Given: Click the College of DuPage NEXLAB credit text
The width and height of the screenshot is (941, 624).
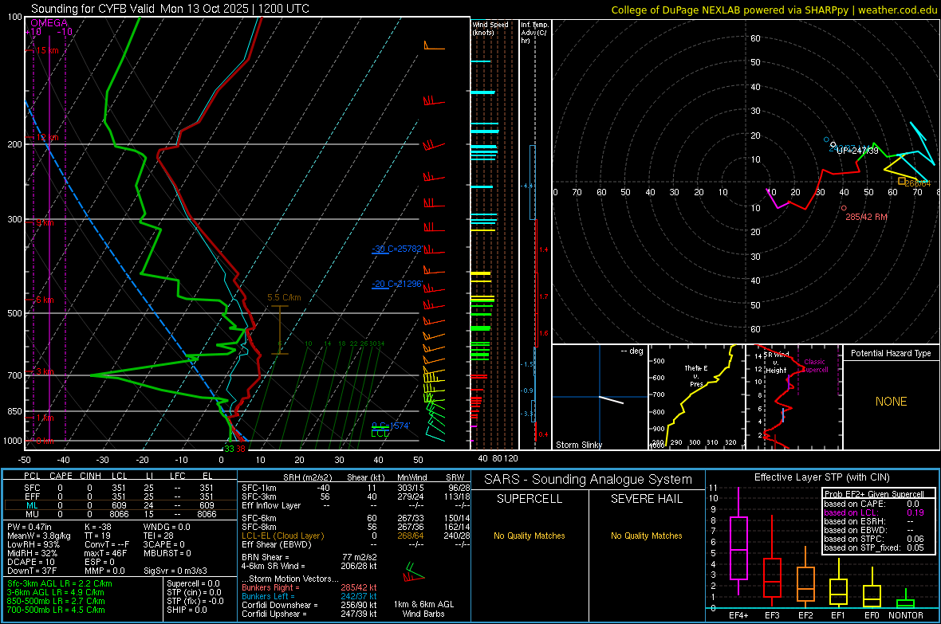Looking at the screenshot, I should click(x=774, y=10).
